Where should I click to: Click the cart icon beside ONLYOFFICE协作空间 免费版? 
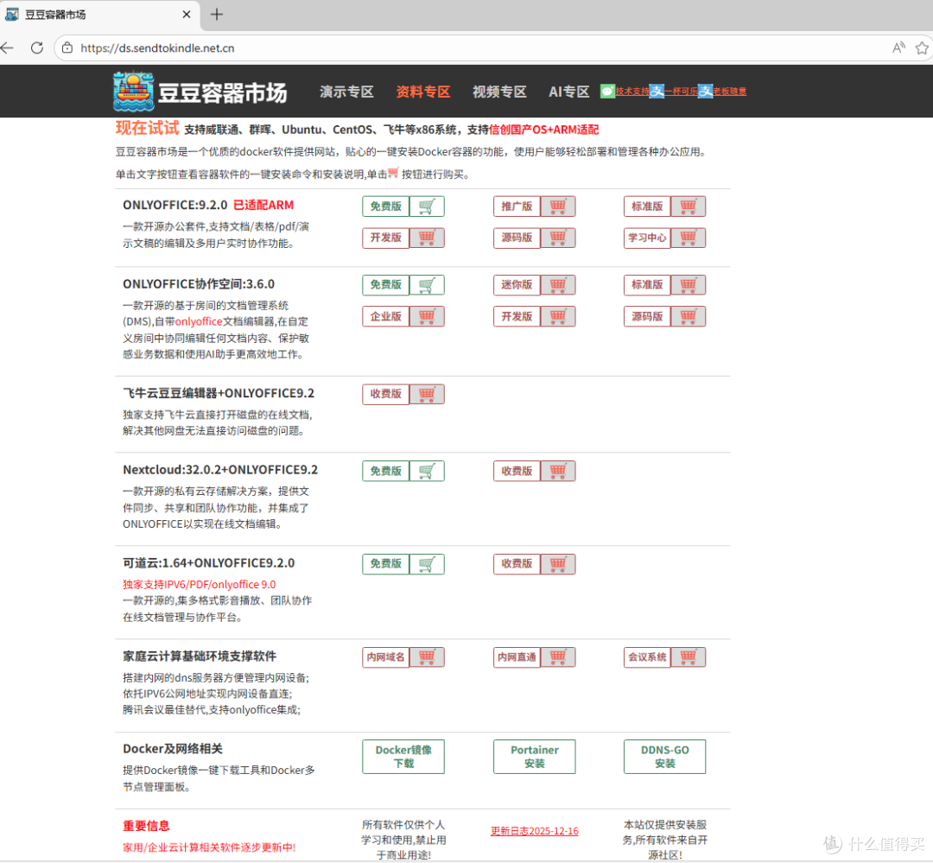point(427,285)
